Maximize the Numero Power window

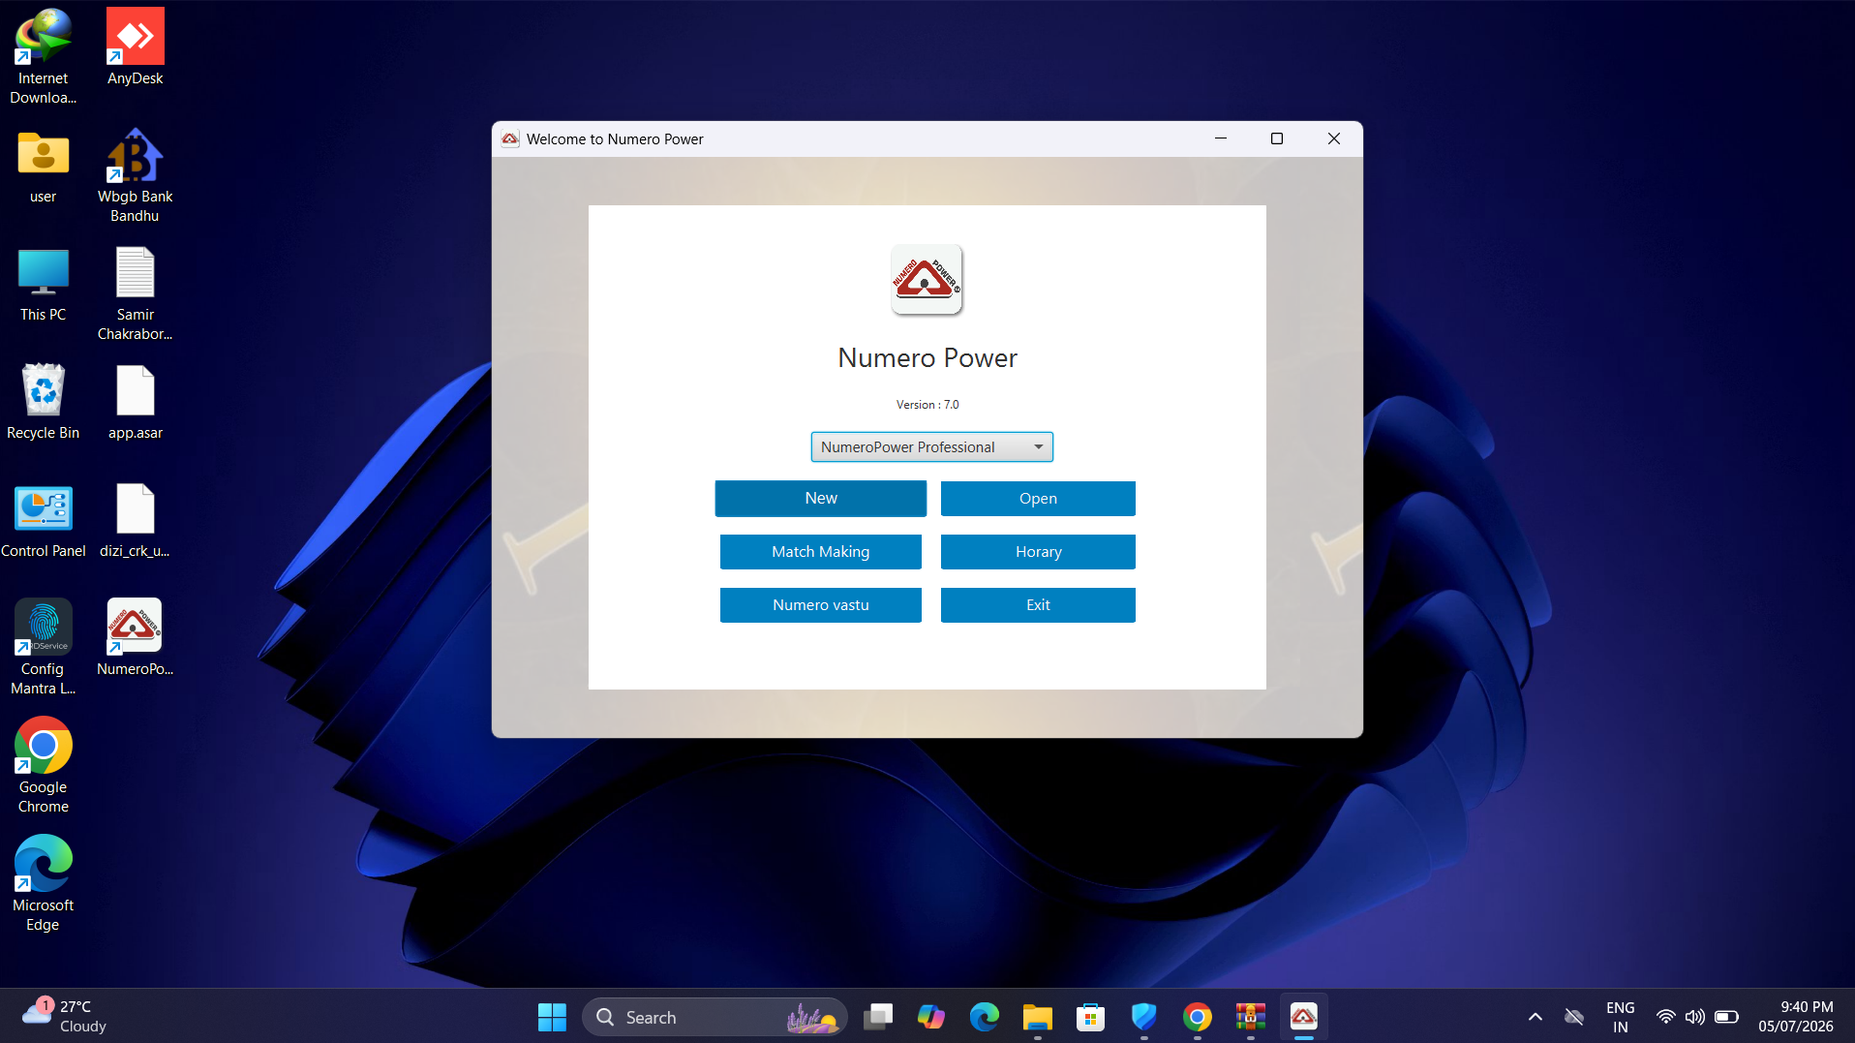(1276, 138)
